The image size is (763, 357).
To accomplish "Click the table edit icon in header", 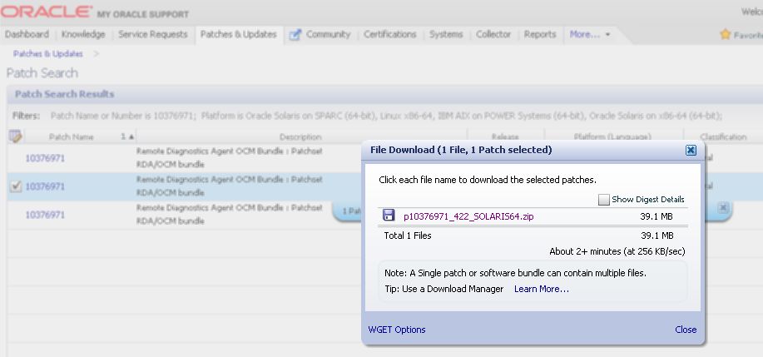I will (x=15, y=136).
